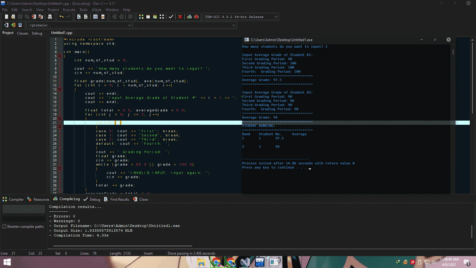Select the Untitled1.cpp editor tab

[62, 33]
